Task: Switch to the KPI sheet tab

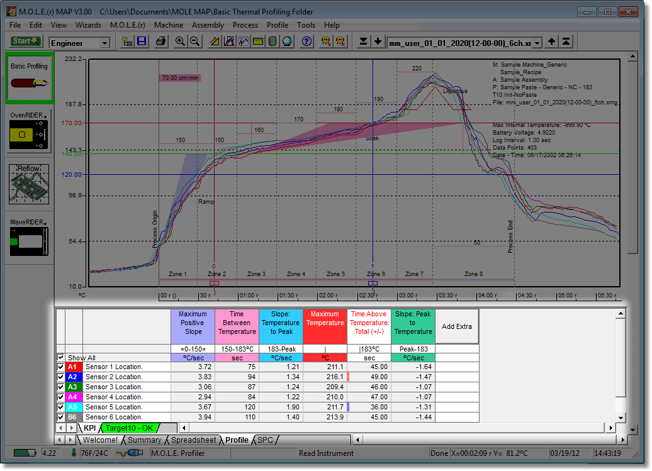Action: click(x=89, y=428)
